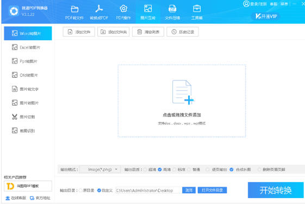The width and height of the screenshot is (305, 204).
Task: Select the 合成长图 long image option
Action: click(x=240, y=170)
